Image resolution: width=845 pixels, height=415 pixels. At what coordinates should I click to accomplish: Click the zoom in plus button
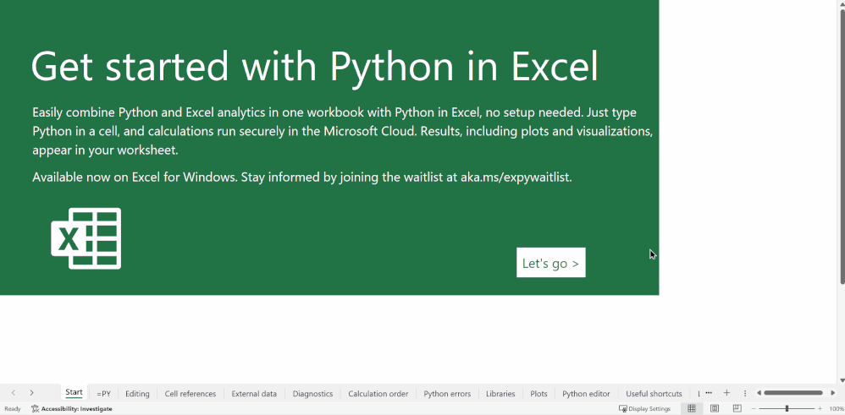pos(820,408)
